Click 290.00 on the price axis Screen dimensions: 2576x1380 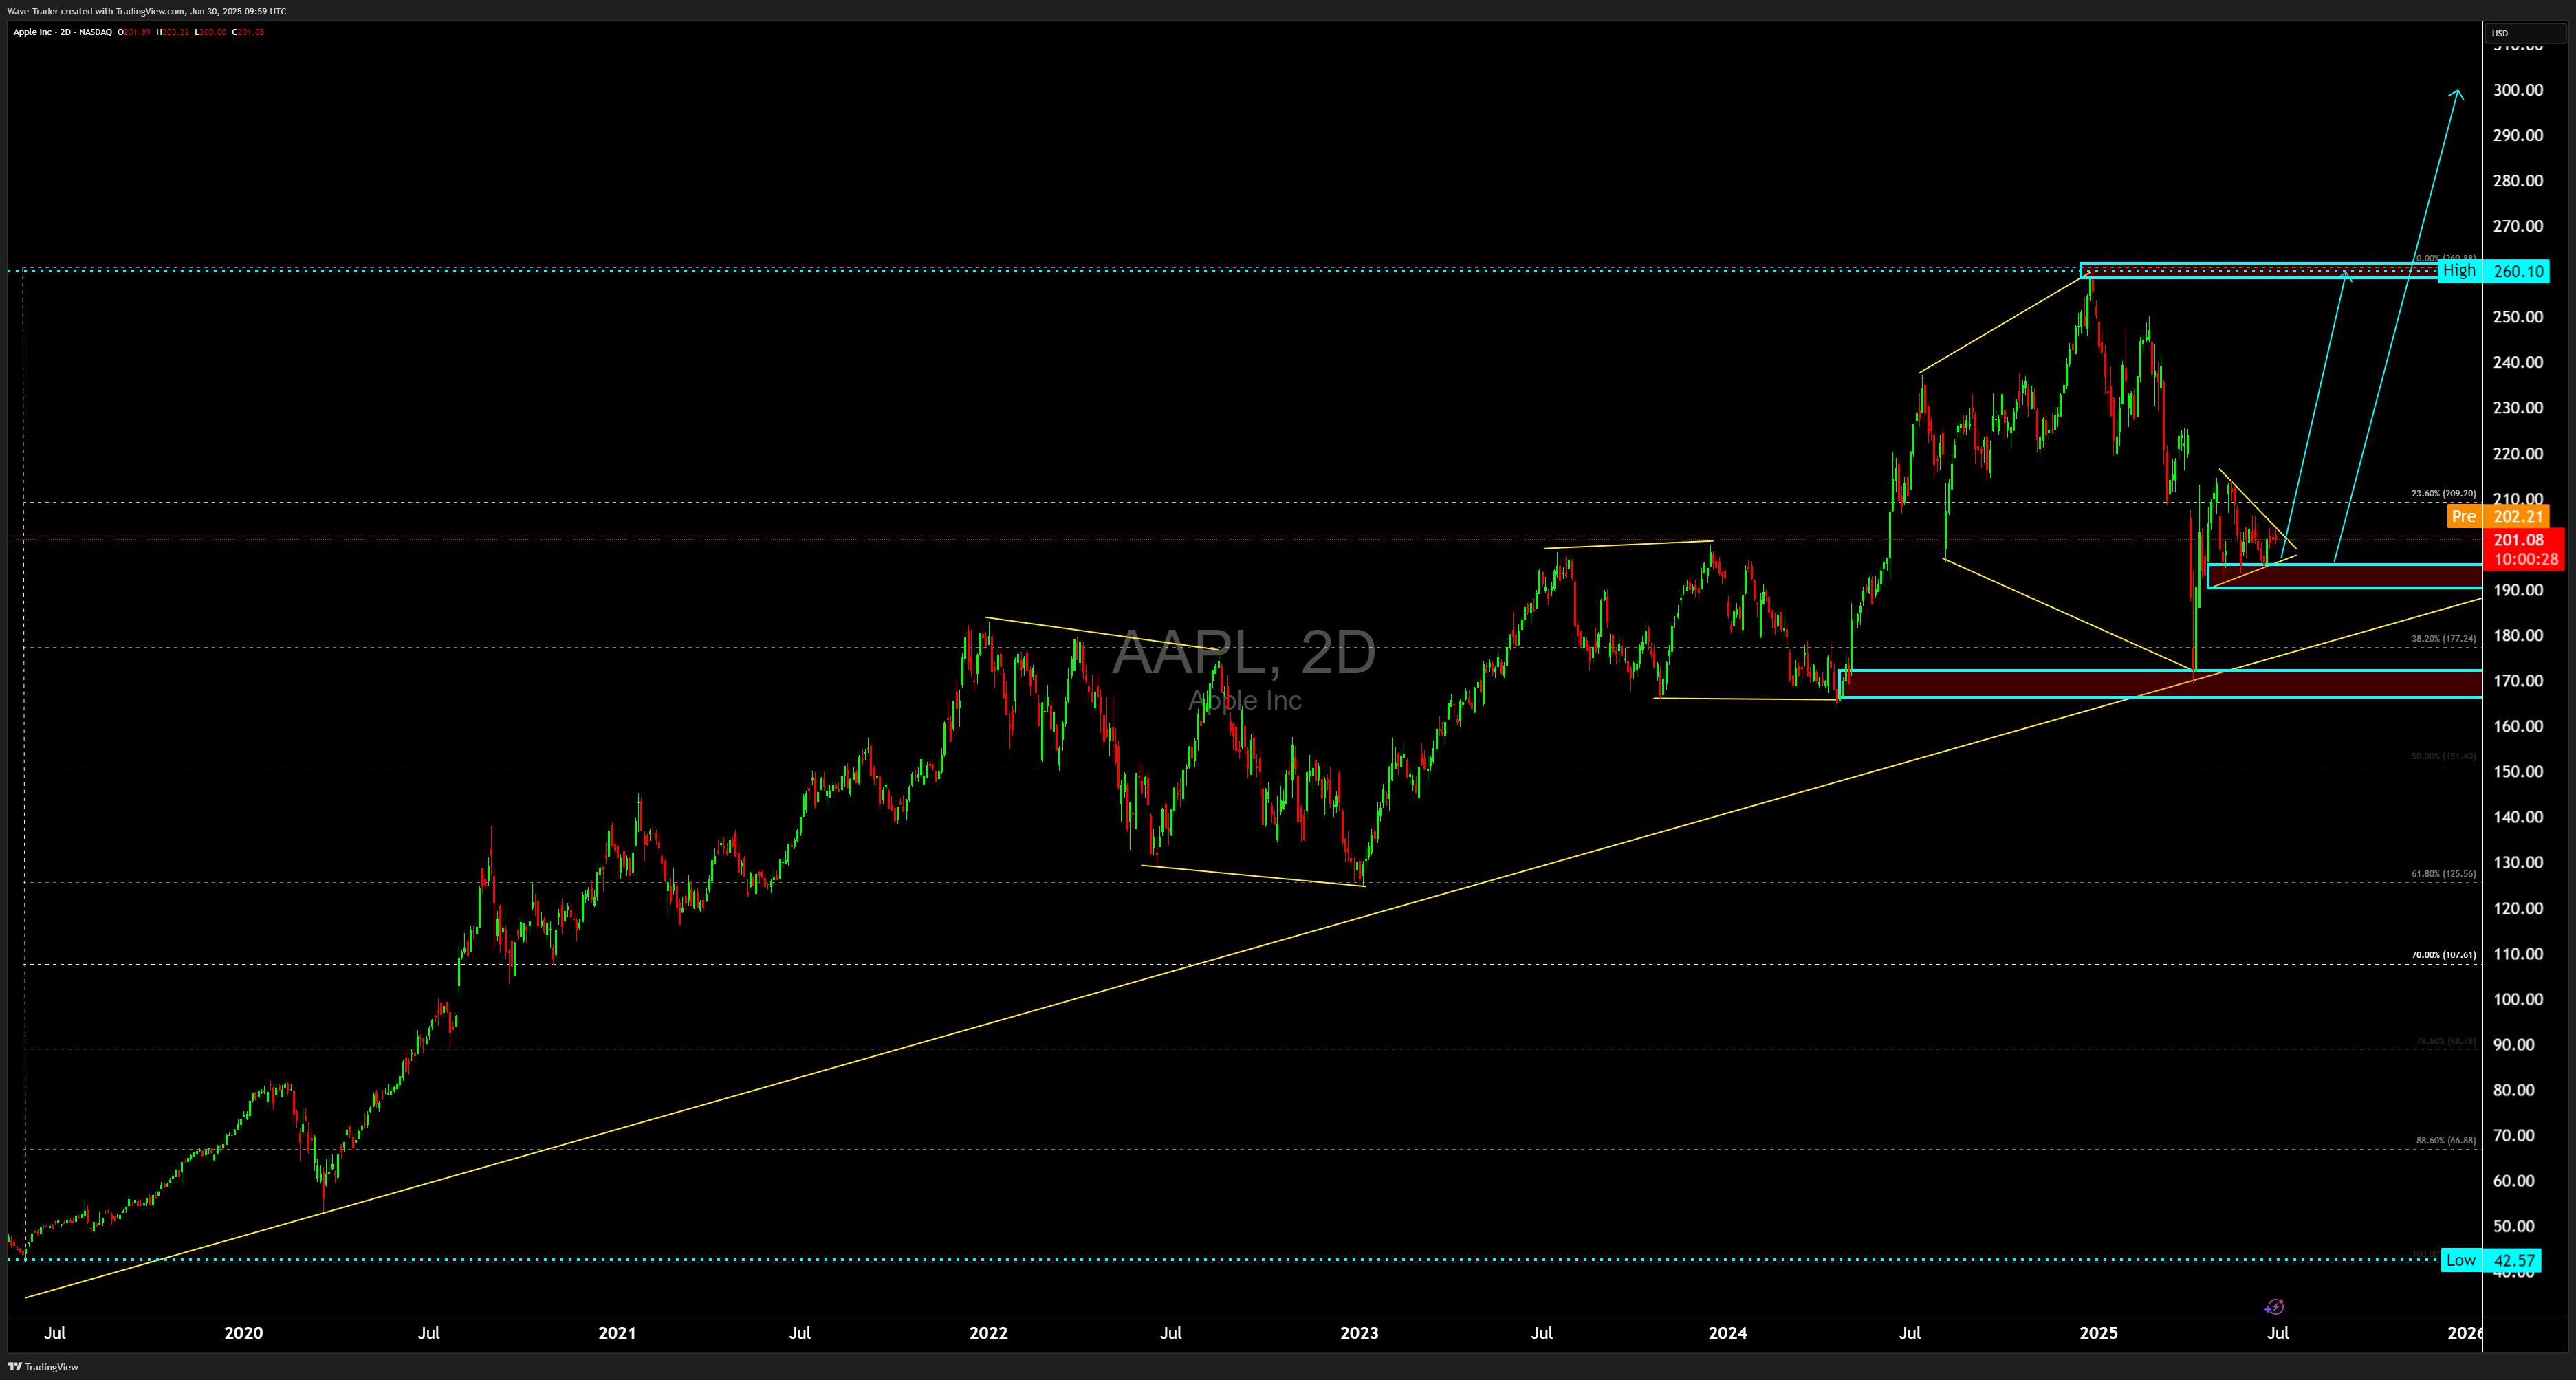pos(2518,135)
